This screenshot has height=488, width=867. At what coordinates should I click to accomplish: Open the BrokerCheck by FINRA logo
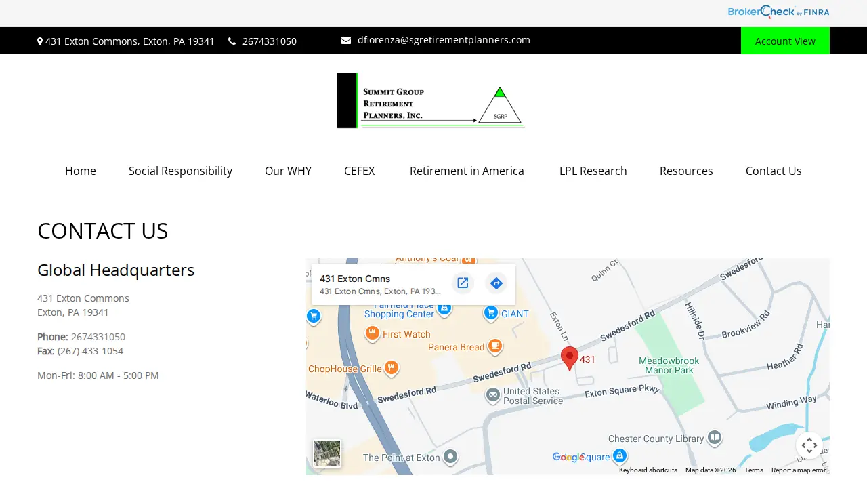[778, 12]
